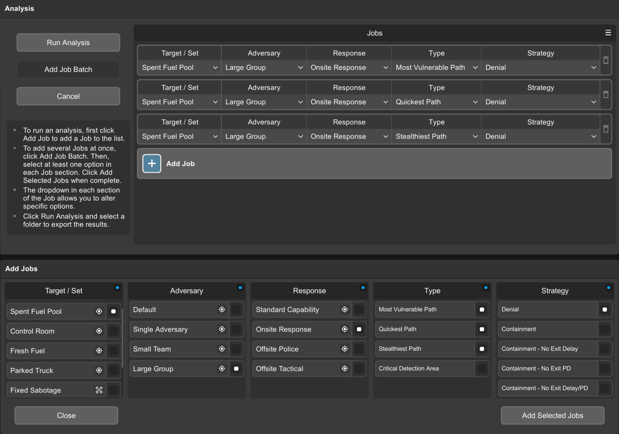Open Adversary dropdown in first job

tap(264, 67)
